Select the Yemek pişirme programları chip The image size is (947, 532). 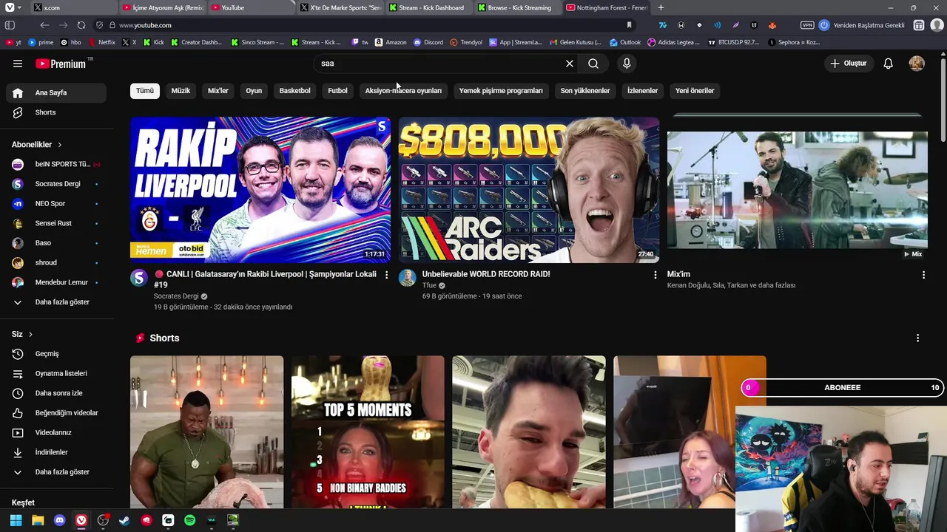point(501,91)
